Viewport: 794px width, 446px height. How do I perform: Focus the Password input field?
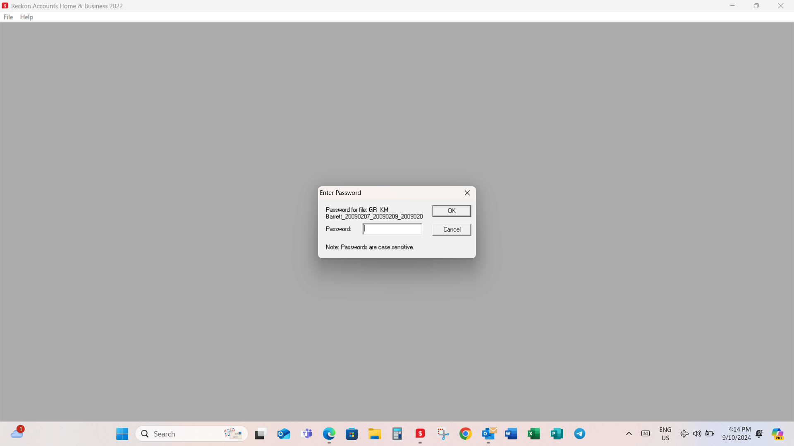pos(392,229)
